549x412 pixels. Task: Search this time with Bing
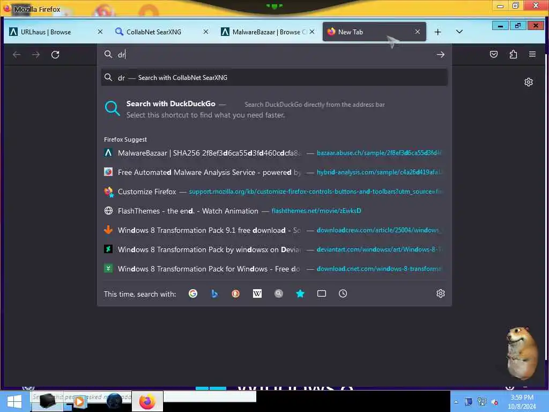tap(214, 293)
